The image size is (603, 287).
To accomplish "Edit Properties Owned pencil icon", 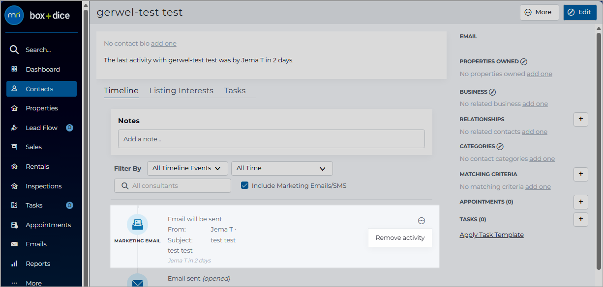I will (x=524, y=62).
